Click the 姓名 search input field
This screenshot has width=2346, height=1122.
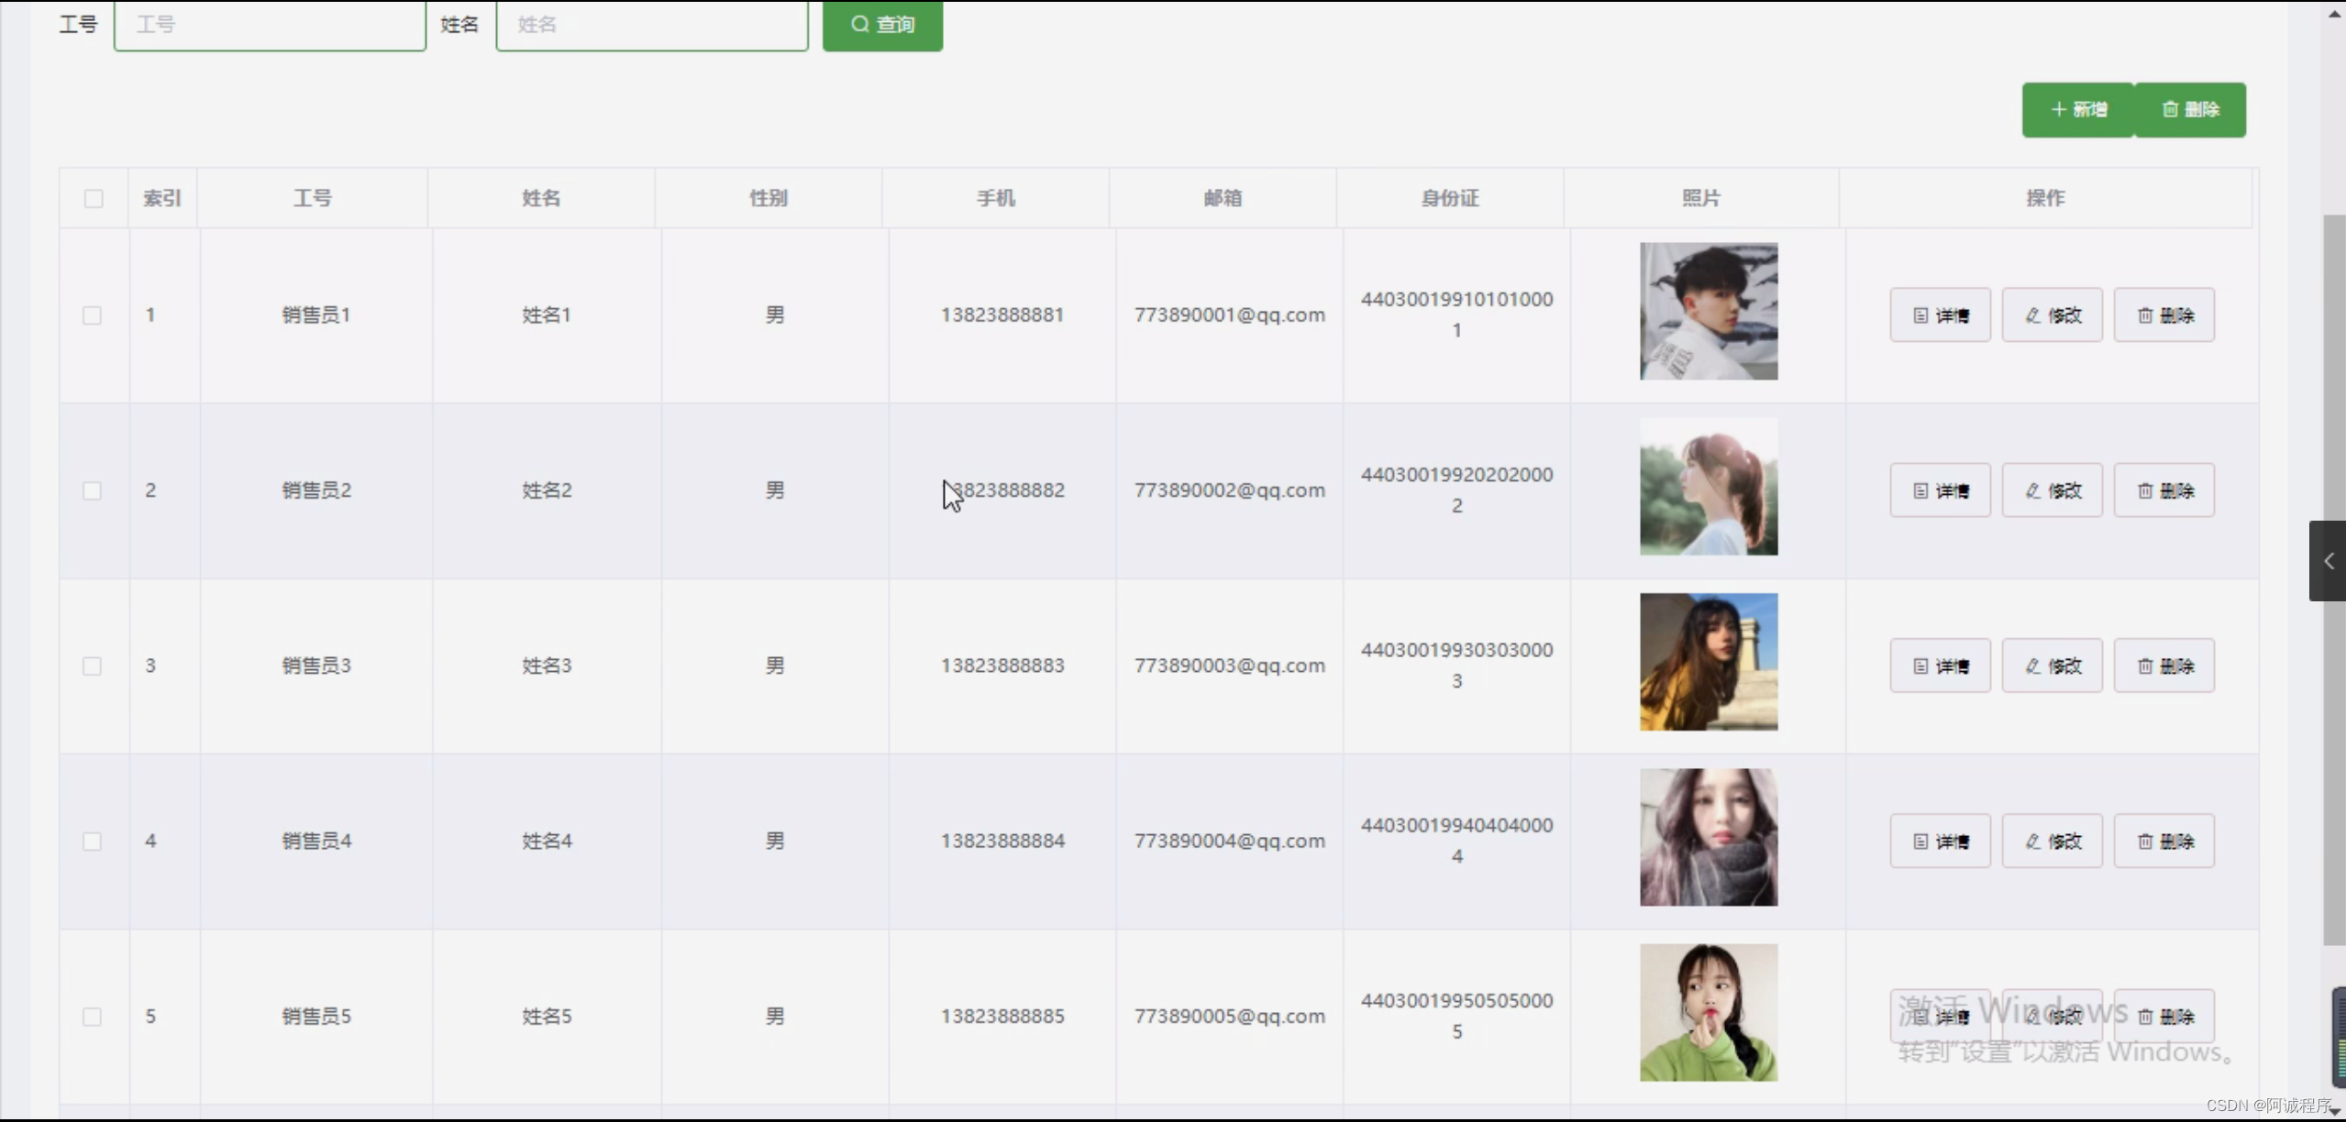pyautogui.click(x=651, y=25)
